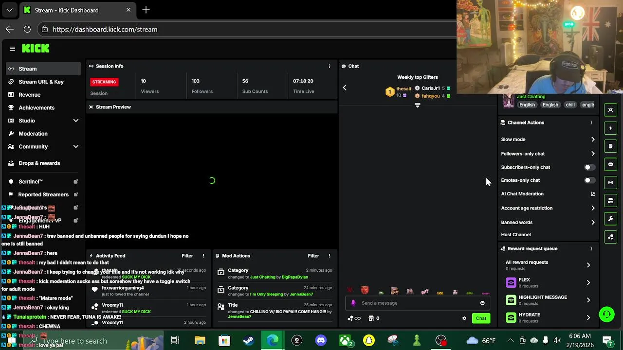
Task: Expand Slow mode settings arrow
Action: [593, 140]
